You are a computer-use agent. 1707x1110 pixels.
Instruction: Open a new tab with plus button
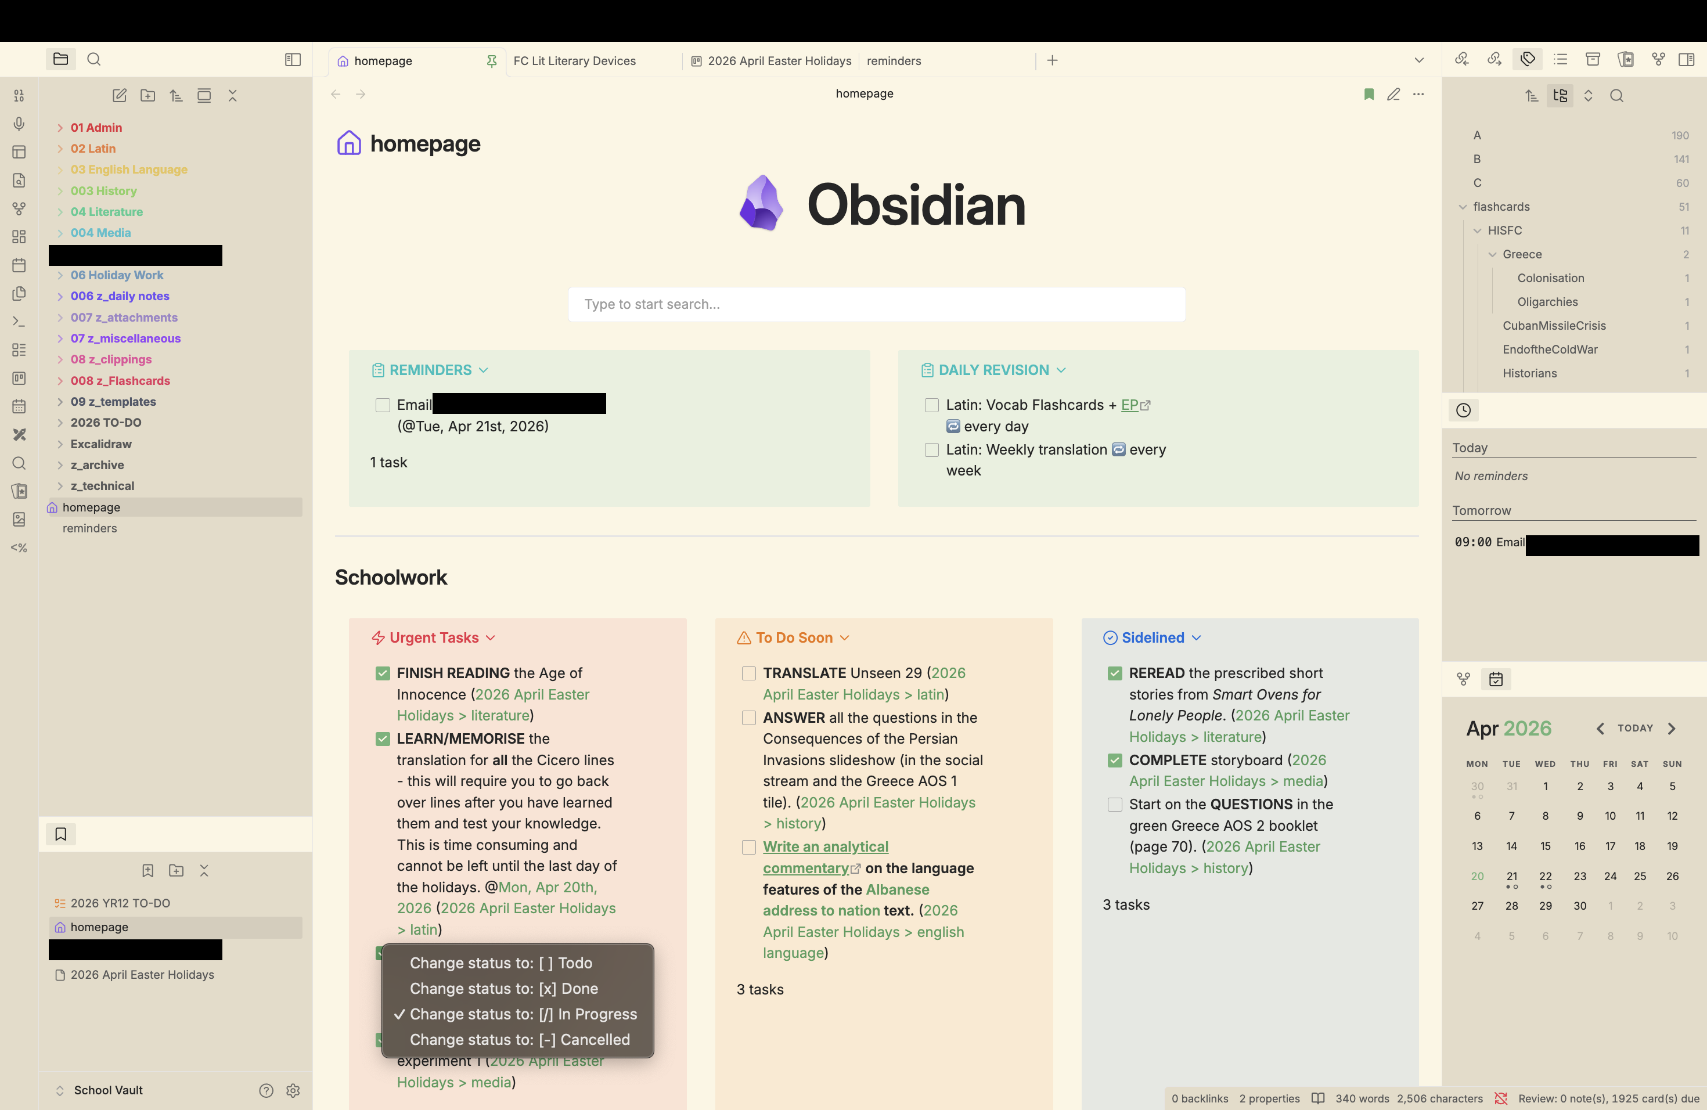point(1052,60)
